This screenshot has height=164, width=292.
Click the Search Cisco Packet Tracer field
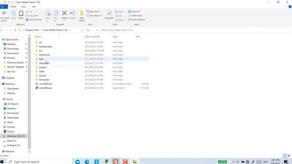[192, 30]
